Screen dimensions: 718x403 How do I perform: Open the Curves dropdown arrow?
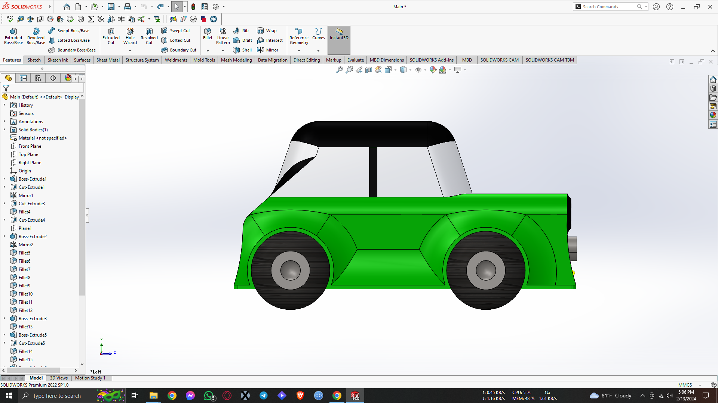tap(319, 51)
